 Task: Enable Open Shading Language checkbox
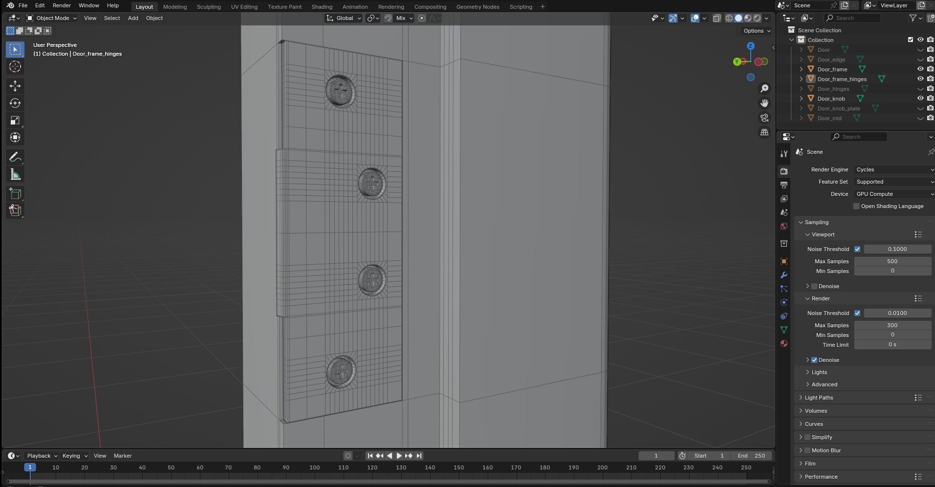856,206
